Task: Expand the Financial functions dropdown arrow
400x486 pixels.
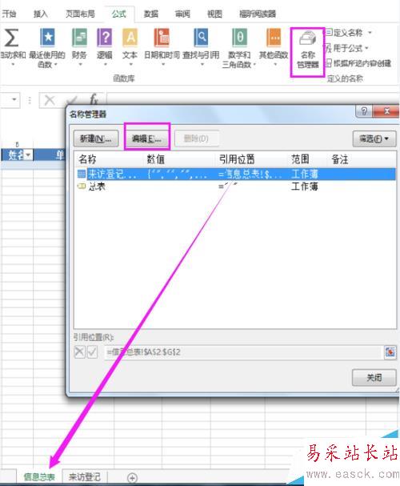Action: click(x=80, y=65)
